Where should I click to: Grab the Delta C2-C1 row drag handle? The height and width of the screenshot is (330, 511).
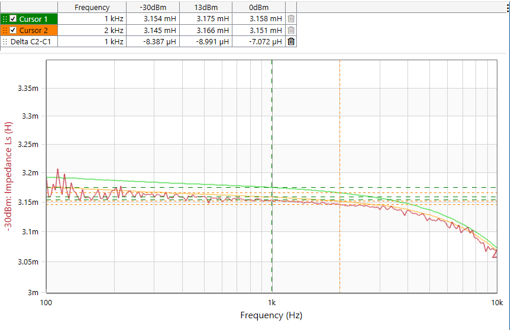click(x=5, y=42)
